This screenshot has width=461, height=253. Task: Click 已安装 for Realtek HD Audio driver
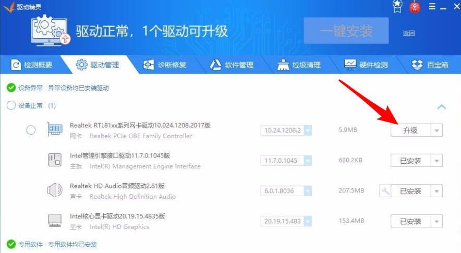click(410, 191)
